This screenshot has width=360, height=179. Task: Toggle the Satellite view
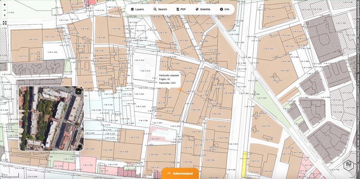[203, 9]
